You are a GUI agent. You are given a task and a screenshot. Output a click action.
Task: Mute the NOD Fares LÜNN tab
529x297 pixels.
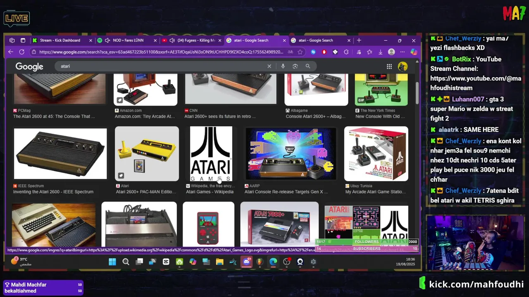[x=107, y=40]
